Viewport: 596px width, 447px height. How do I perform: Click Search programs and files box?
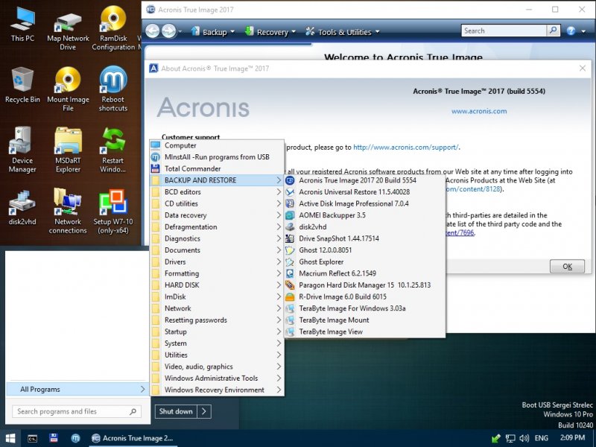[x=77, y=411]
